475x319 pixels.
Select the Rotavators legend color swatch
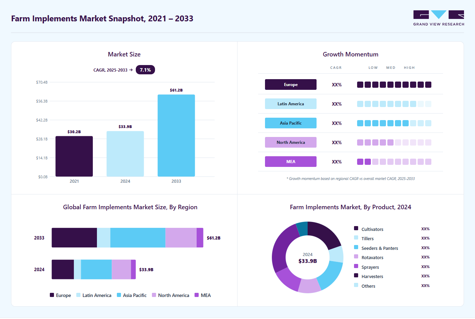(356, 256)
